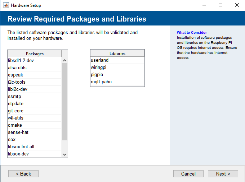Go back with the Back button
Screen dimensions: 245x182
click(x=23, y=174)
